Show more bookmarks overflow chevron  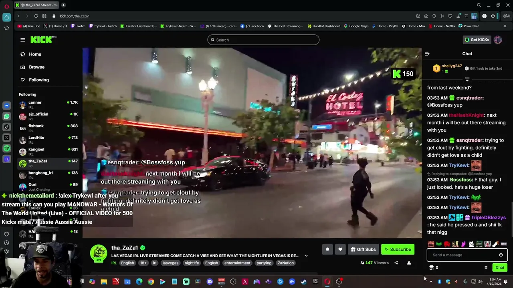click(505, 26)
